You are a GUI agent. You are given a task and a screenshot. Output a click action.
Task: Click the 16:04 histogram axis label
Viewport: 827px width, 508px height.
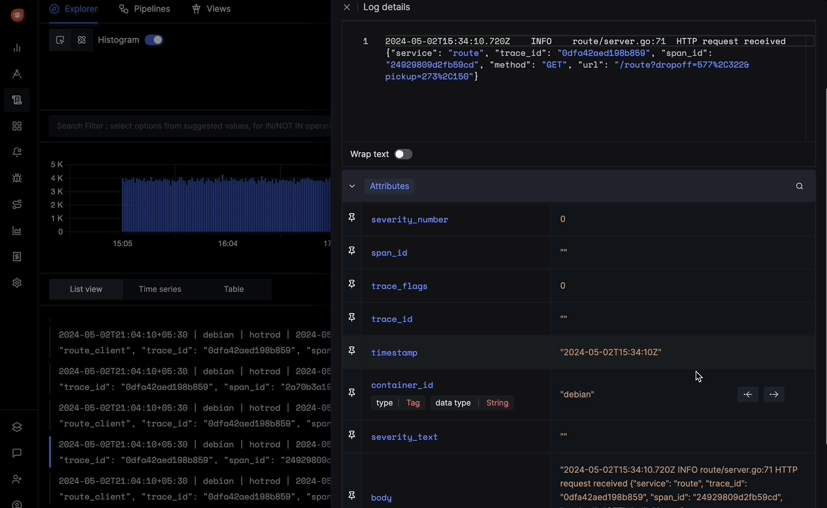tap(228, 244)
